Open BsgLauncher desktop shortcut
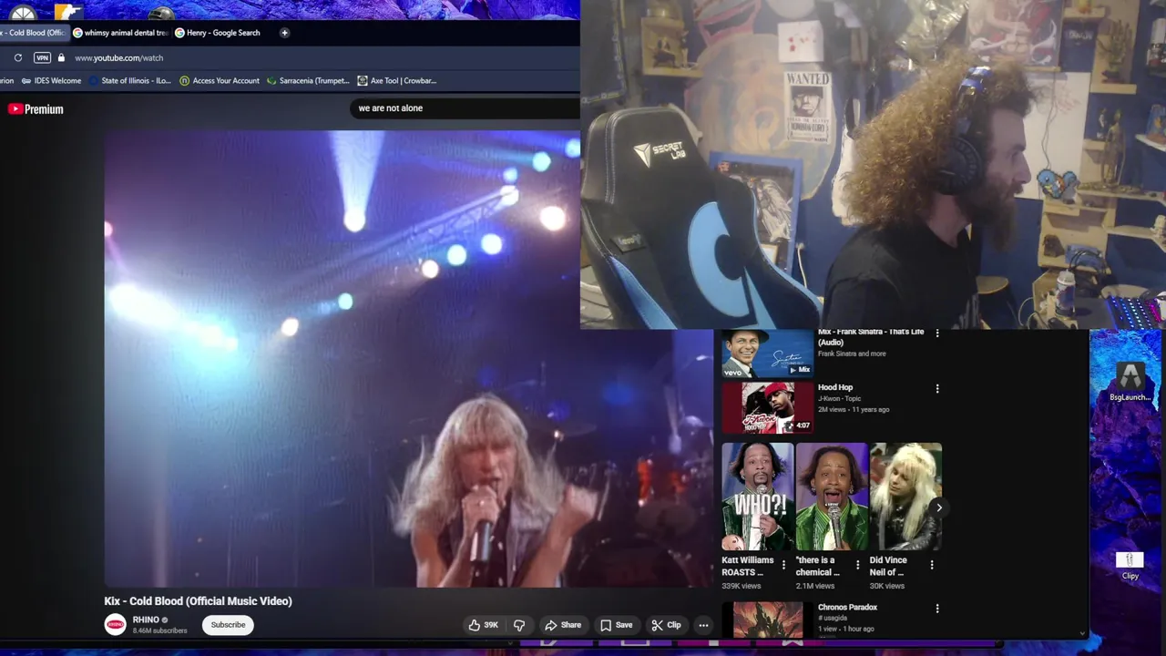This screenshot has height=656, width=1166. pos(1130,382)
